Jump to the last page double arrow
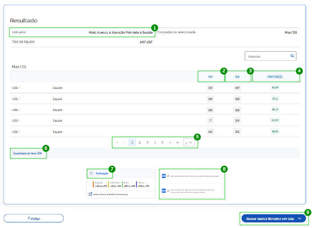The height and width of the screenshot is (228, 312). [178, 142]
